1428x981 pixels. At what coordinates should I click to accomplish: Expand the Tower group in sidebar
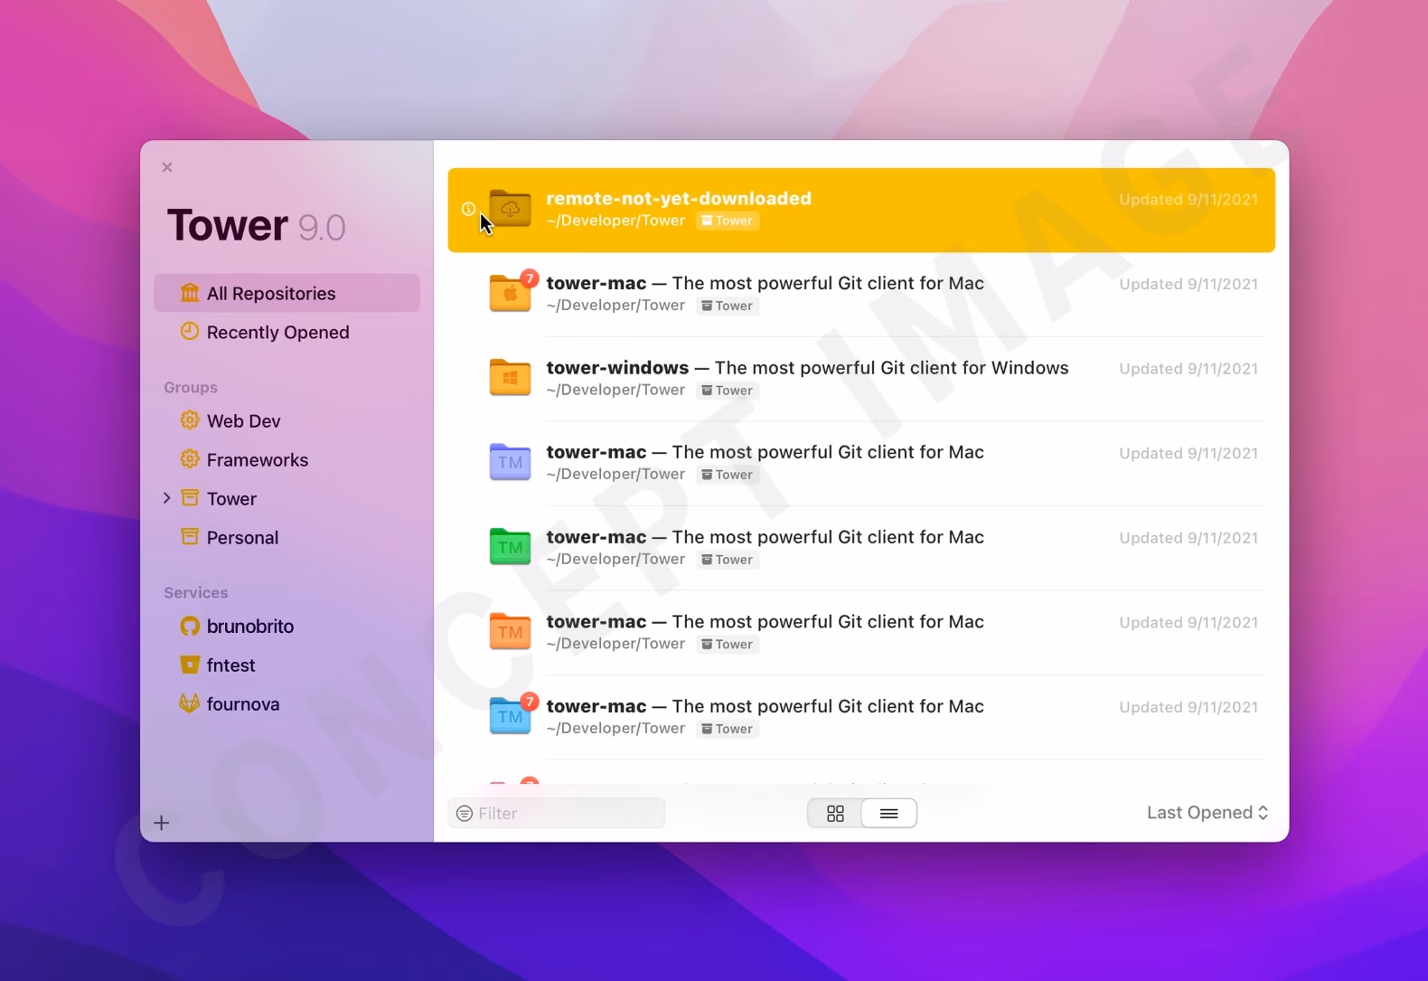[x=166, y=498]
